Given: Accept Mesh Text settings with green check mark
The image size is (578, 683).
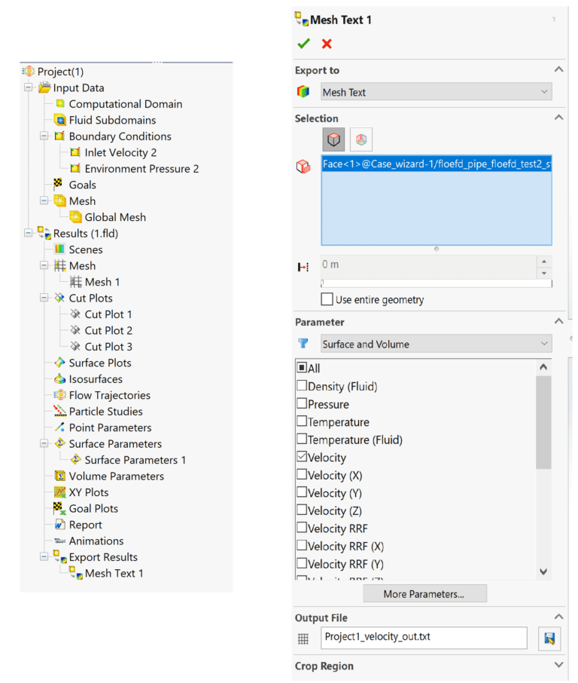Looking at the screenshot, I should coord(303,44).
